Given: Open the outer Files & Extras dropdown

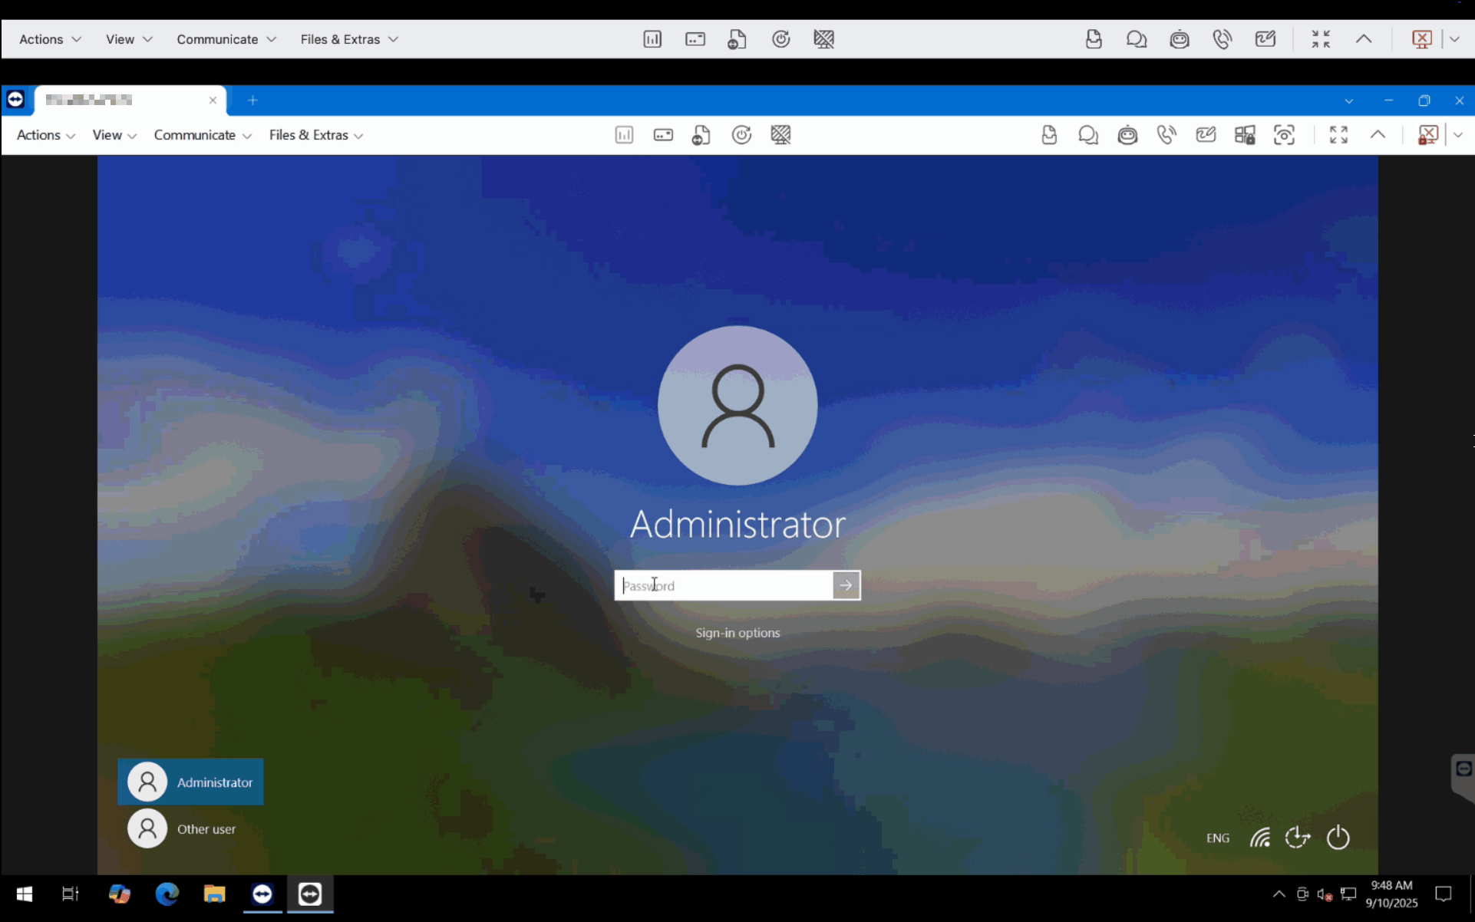Looking at the screenshot, I should tap(348, 39).
